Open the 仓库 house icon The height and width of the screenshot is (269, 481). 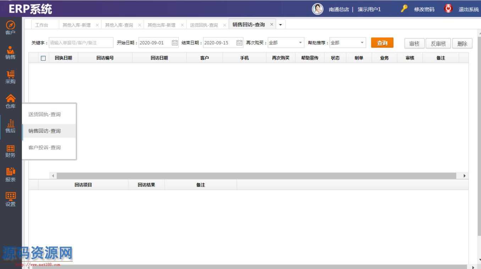coord(11,99)
